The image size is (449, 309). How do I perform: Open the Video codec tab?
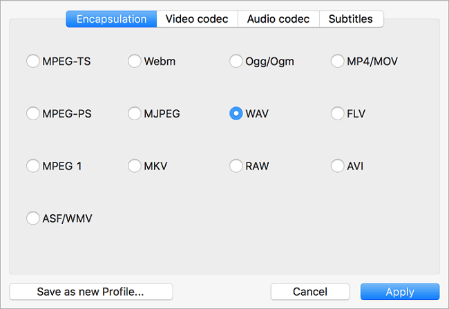point(197,19)
